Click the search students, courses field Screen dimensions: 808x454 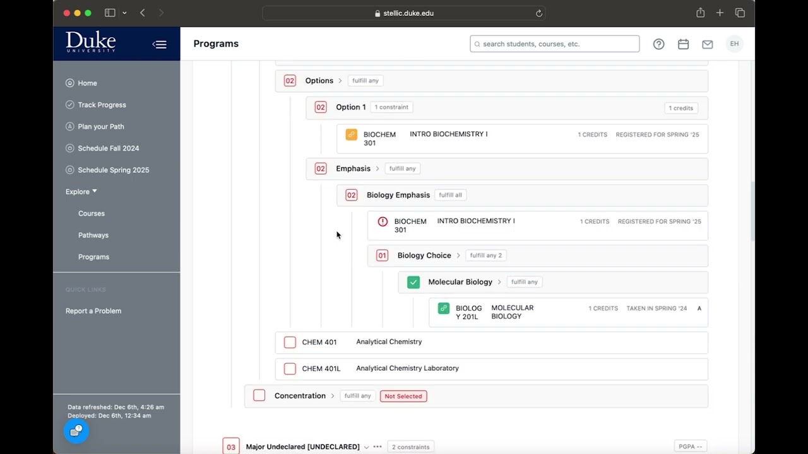(554, 44)
